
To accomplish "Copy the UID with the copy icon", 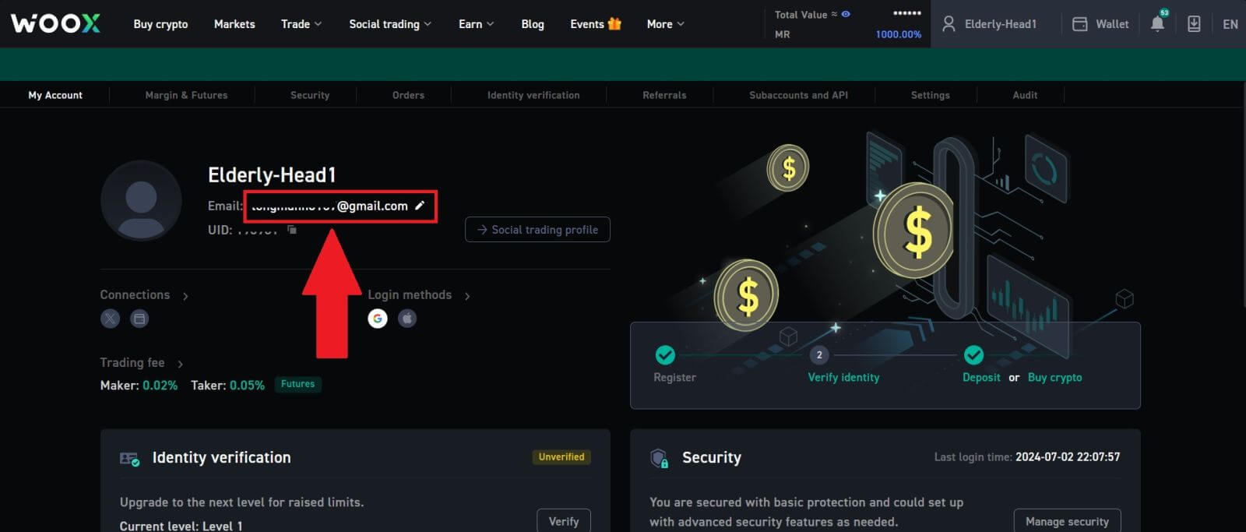I will (292, 229).
